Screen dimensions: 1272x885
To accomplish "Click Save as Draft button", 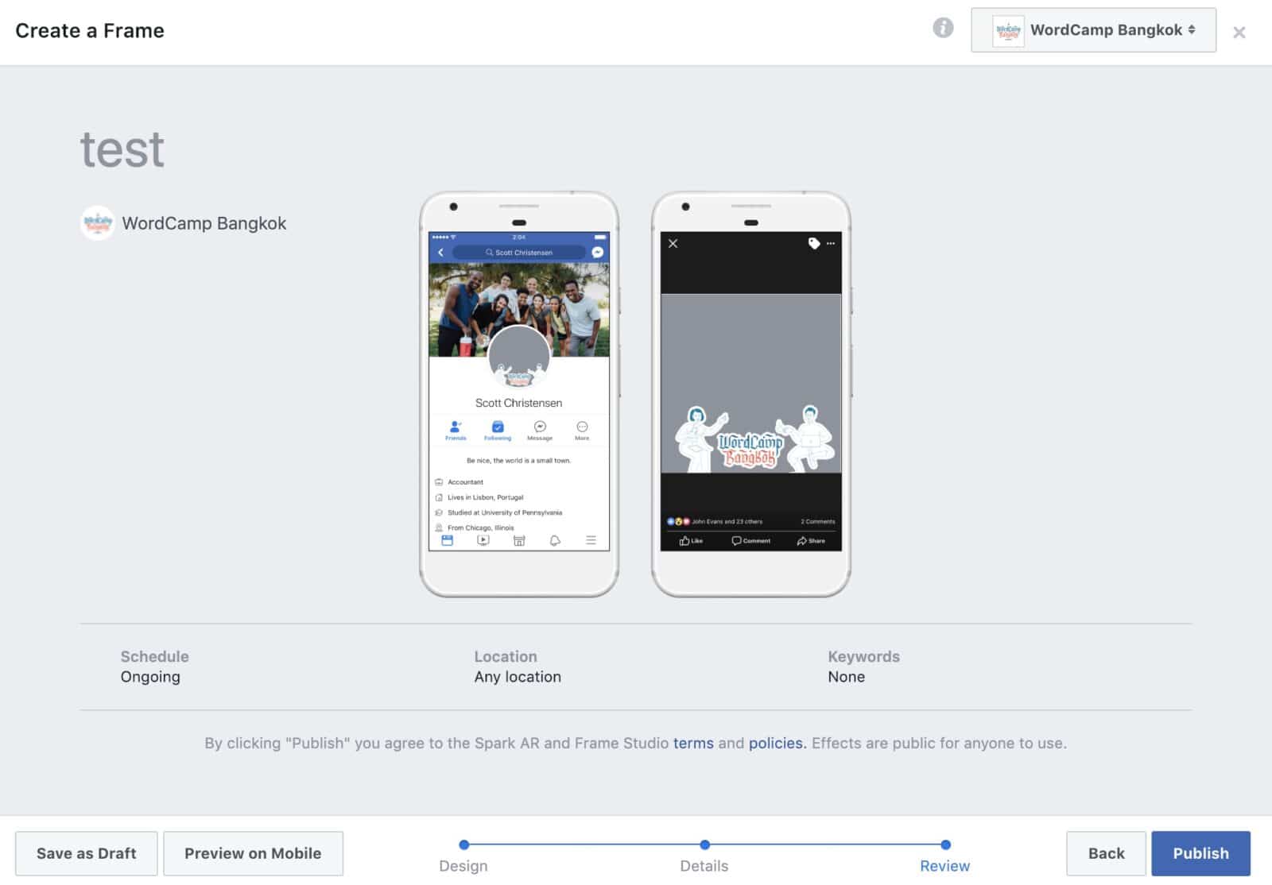I will (87, 853).
